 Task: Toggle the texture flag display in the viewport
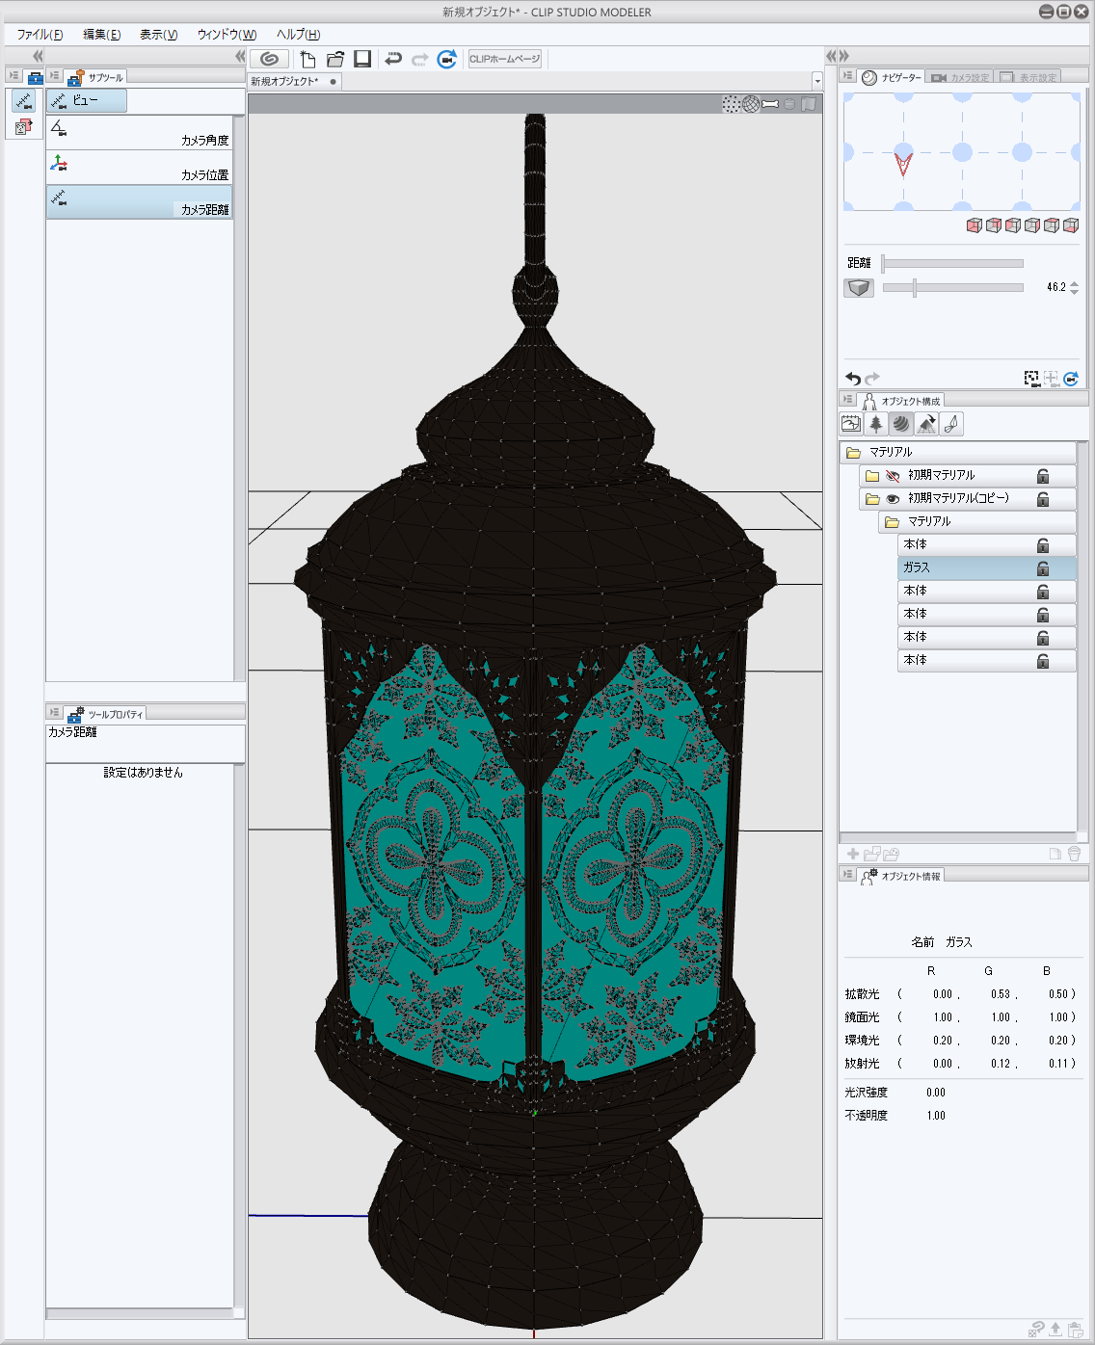coord(809,104)
